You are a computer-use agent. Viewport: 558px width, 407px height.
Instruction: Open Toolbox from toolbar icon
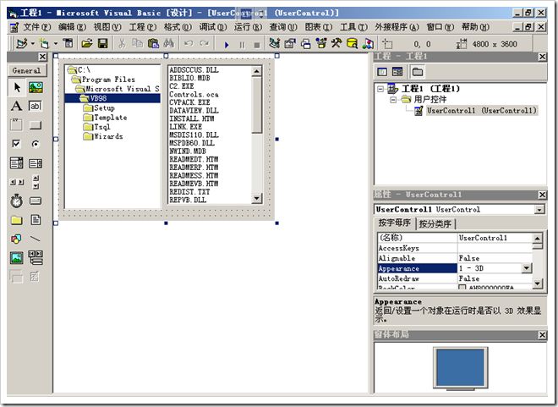tap(336, 43)
